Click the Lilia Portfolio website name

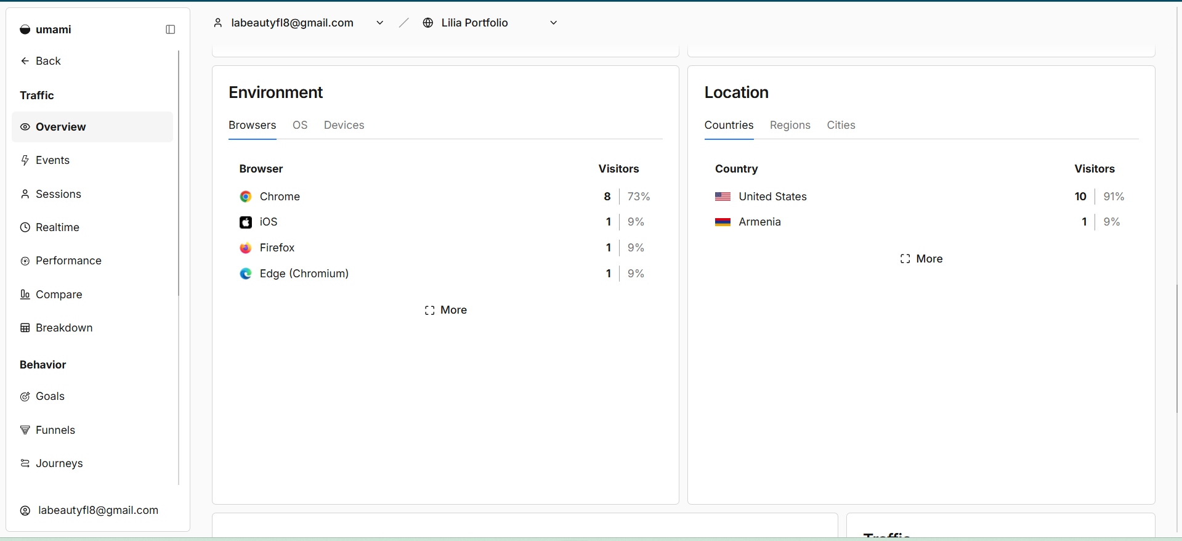(474, 23)
